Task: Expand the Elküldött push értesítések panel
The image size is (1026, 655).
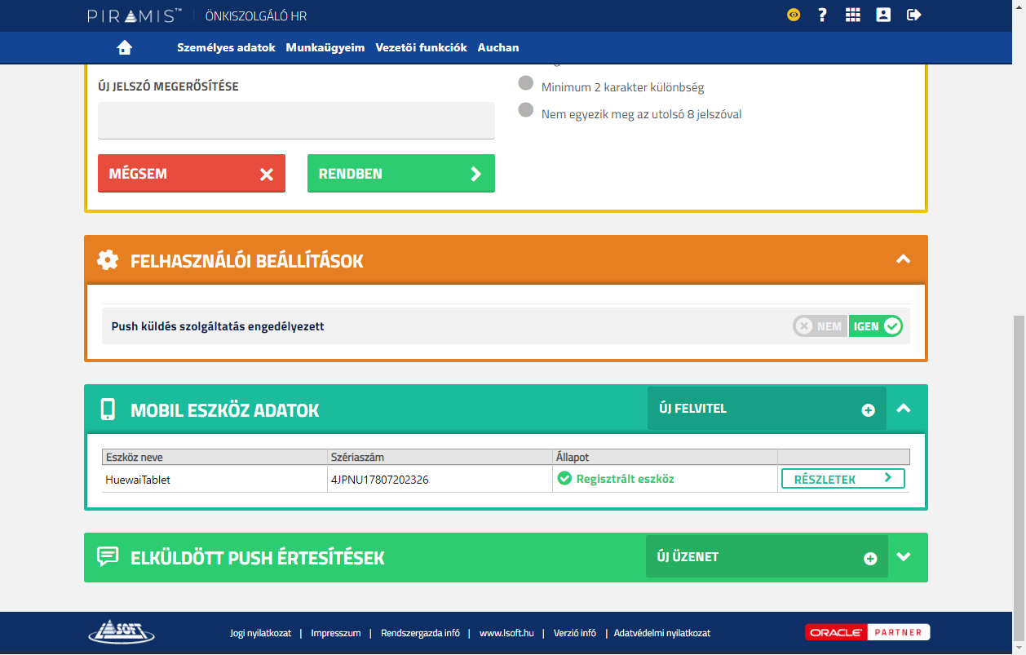Action: point(903,557)
